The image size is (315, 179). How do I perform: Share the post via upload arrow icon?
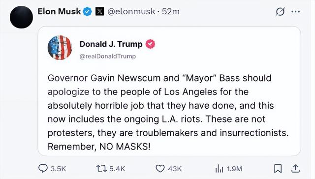[x=295, y=169]
